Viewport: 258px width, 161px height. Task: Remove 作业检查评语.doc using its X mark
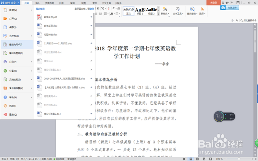pos(91,52)
